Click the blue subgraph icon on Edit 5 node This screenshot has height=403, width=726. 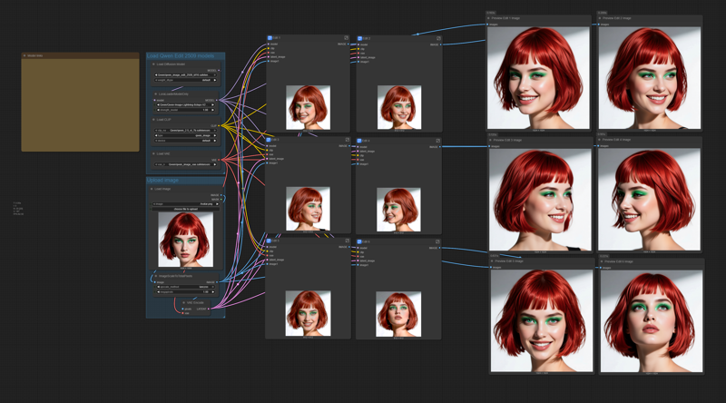[x=270, y=241]
